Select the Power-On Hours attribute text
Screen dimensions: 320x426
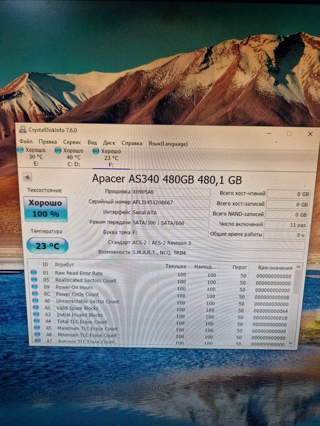tap(74, 287)
